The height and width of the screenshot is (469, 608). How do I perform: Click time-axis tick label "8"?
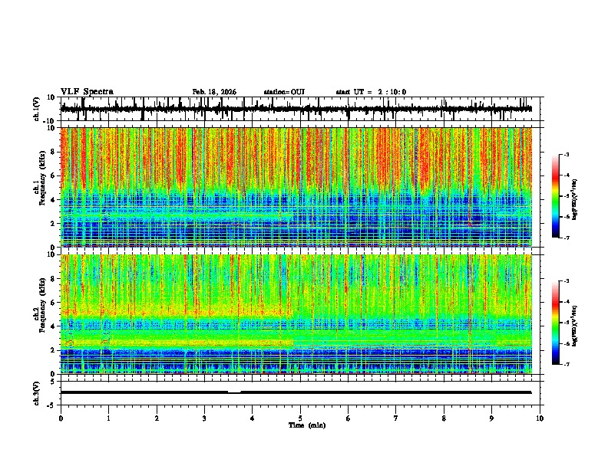(x=444, y=418)
